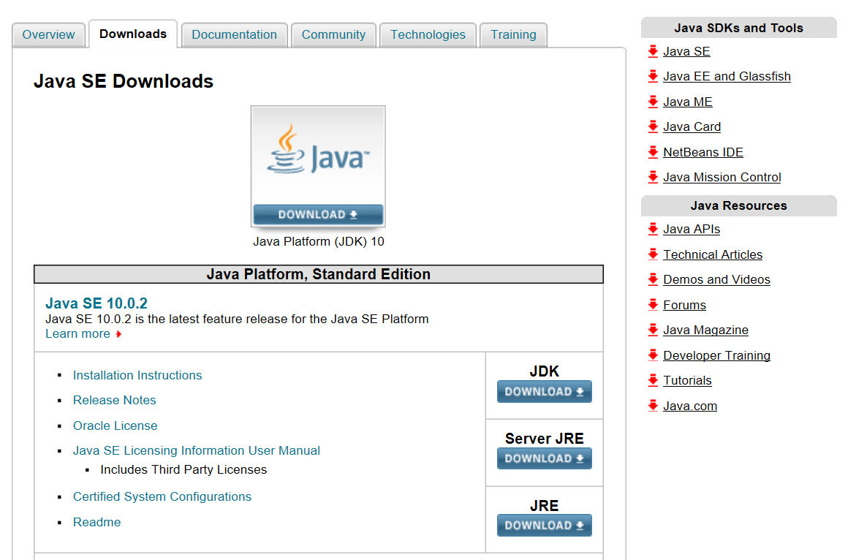Image resolution: width=856 pixels, height=560 pixels.
Task: Open Java SE Licensing Information User Manual
Action: 197,451
